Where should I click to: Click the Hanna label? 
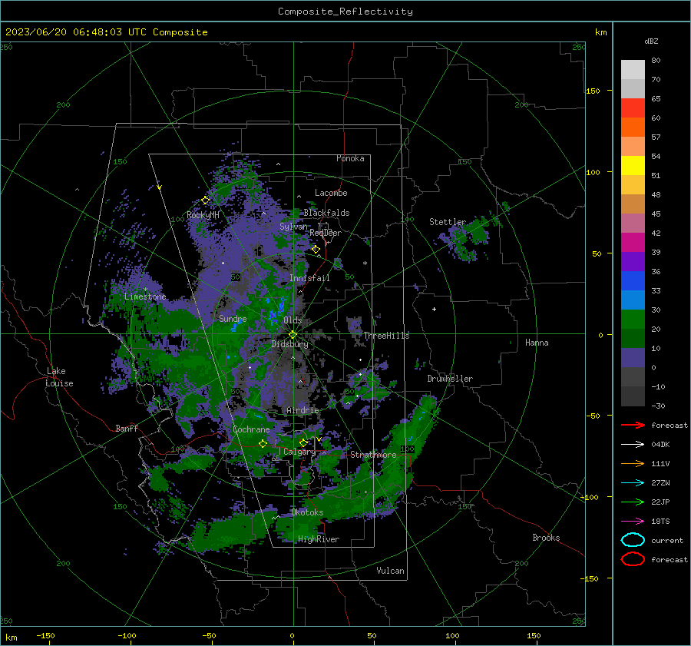[x=537, y=343]
